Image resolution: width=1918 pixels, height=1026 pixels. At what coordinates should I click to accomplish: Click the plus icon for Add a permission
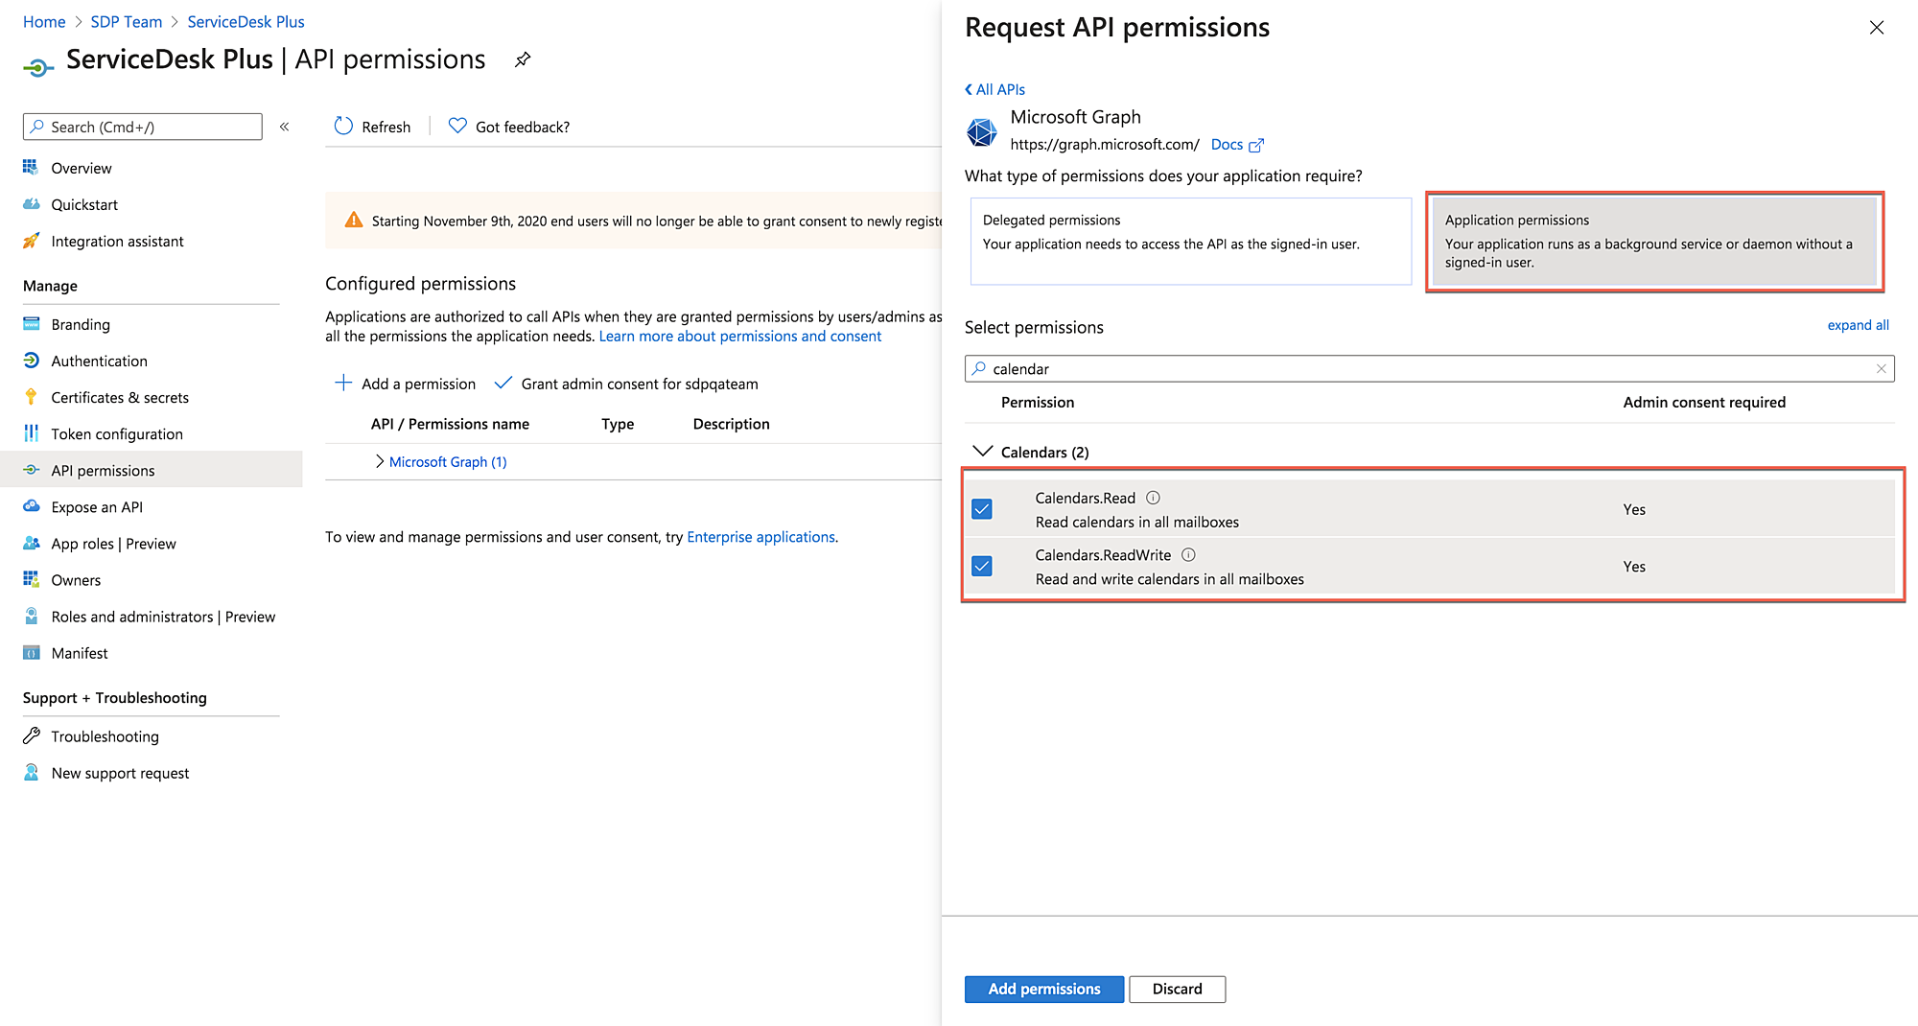pos(343,384)
